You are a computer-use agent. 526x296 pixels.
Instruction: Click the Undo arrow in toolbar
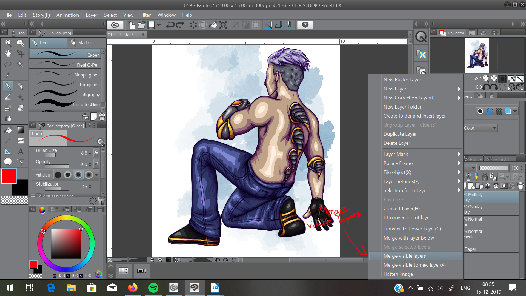tap(170, 25)
